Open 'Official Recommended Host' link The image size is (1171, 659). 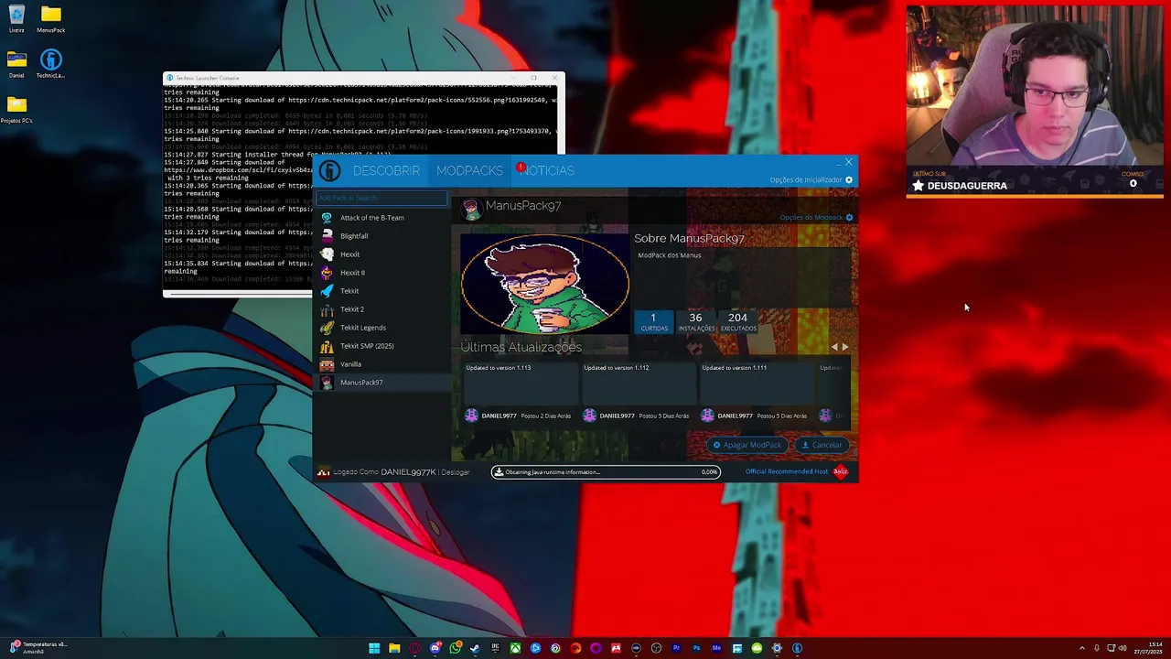point(786,472)
